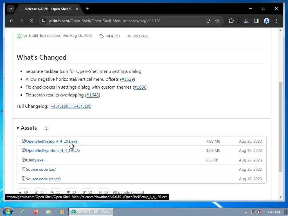This screenshot has width=288, height=216.
Task: Open the site information icon in address bar
Action: 44,21
